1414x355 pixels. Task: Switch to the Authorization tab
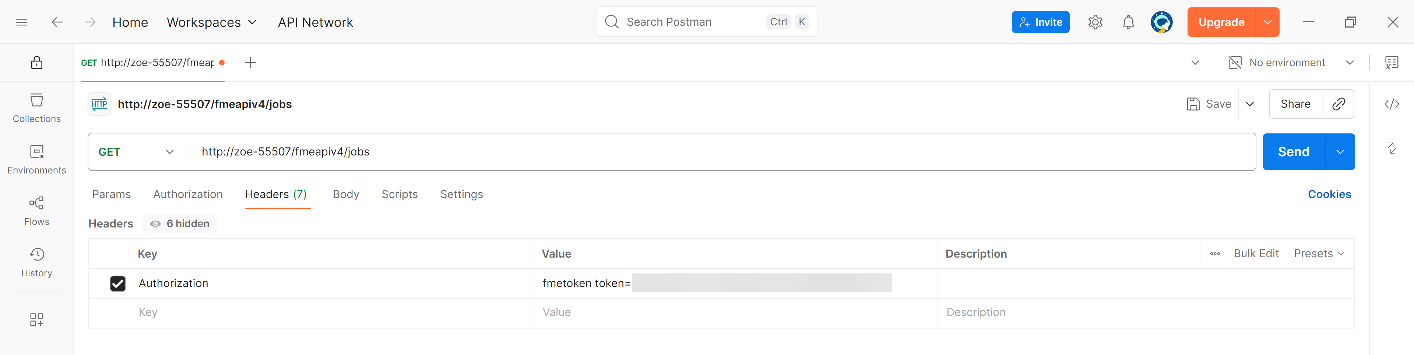188,194
